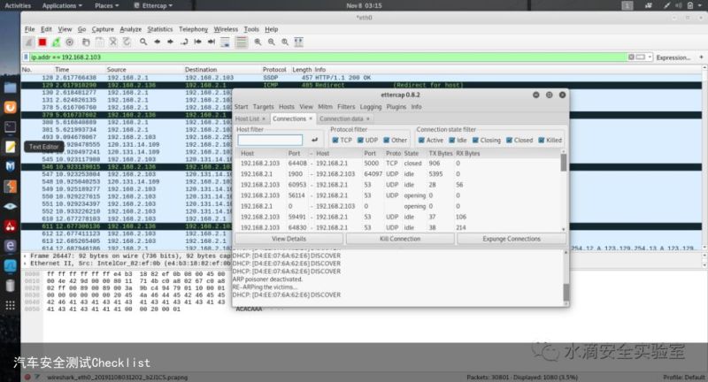Jump to the last packet
The height and width of the screenshot is (382, 708).
pos(212,42)
